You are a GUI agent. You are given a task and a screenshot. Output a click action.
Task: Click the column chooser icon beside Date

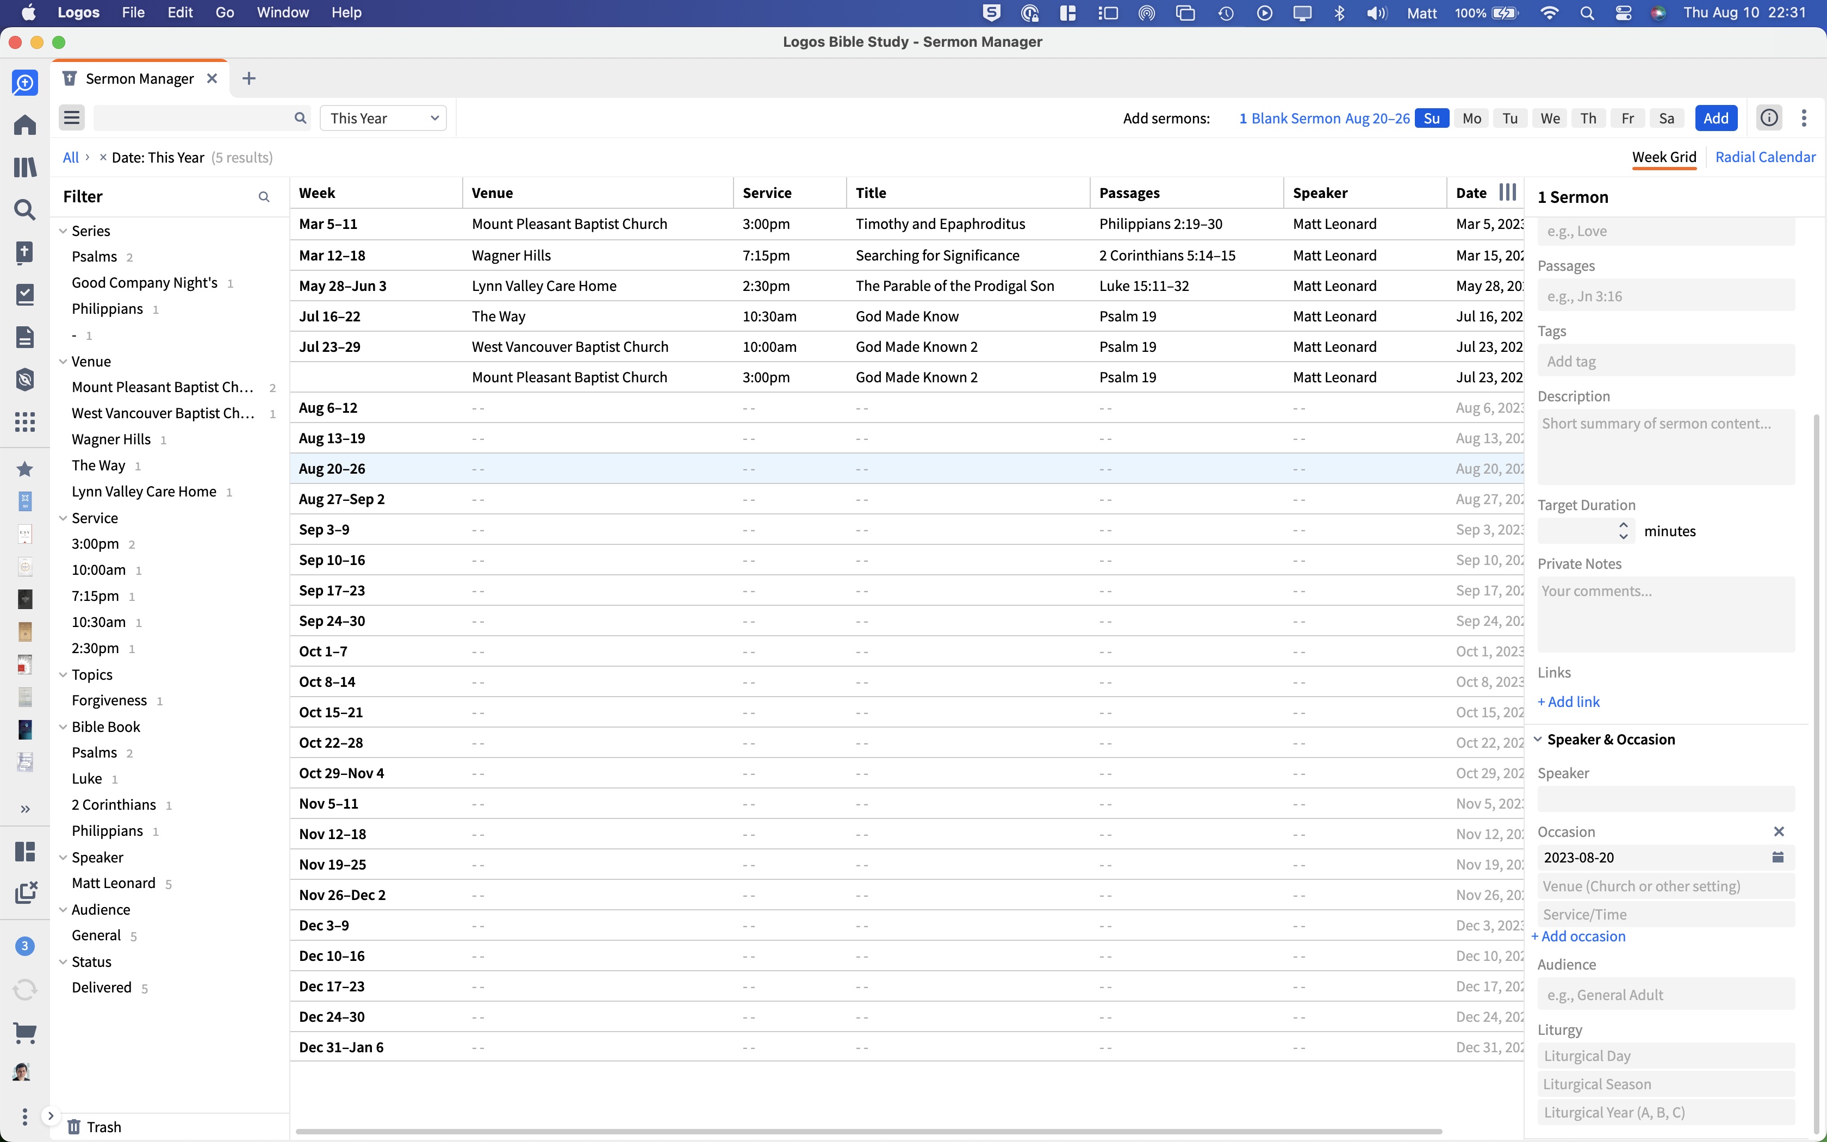pos(1507,193)
